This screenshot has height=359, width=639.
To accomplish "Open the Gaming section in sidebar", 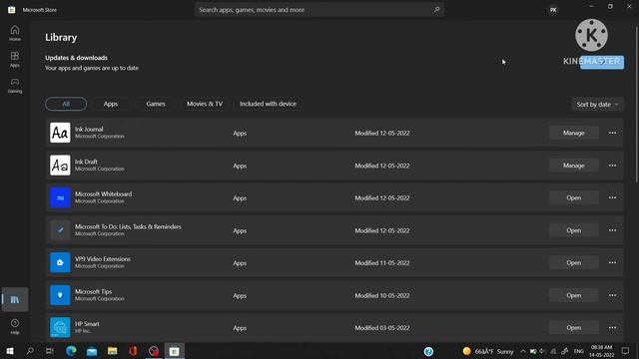I will [15, 86].
